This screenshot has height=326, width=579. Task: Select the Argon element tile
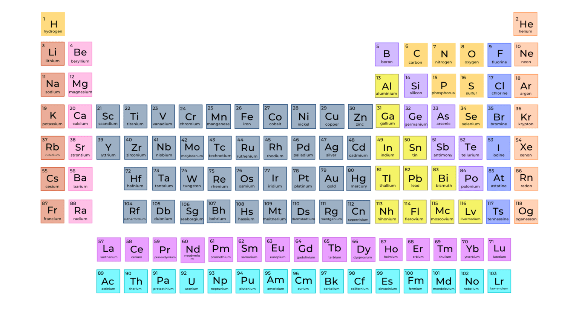click(x=526, y=86)
